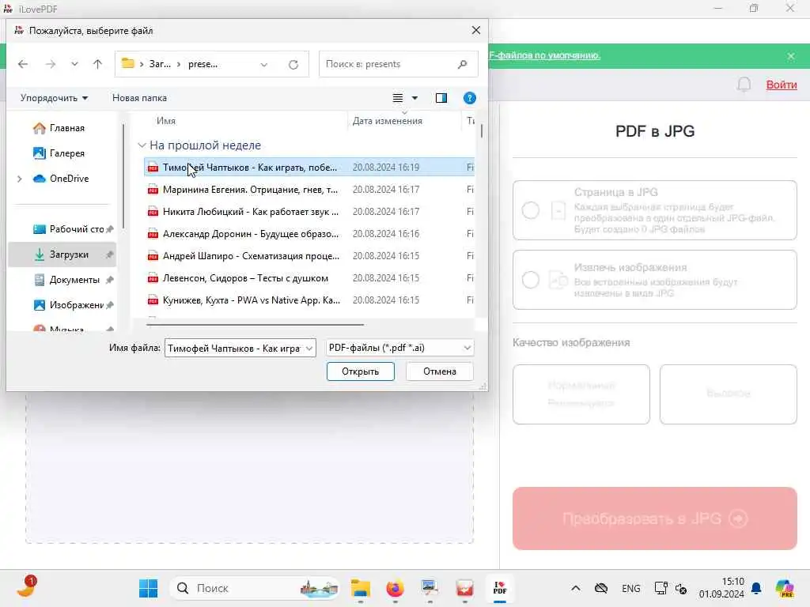Viewport: 810px width, 607px height.
Task: Change the file view layout
Action: coord(398,98)
